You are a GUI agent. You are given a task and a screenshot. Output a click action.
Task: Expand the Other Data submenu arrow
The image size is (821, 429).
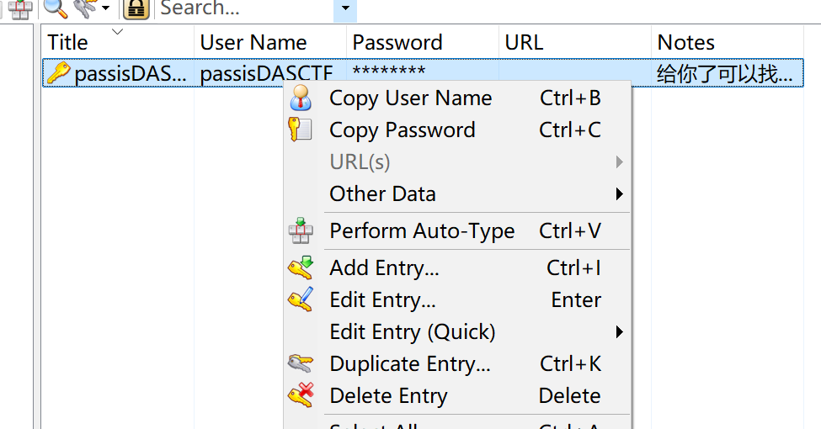pyautogui.click(x=620, y=194)
